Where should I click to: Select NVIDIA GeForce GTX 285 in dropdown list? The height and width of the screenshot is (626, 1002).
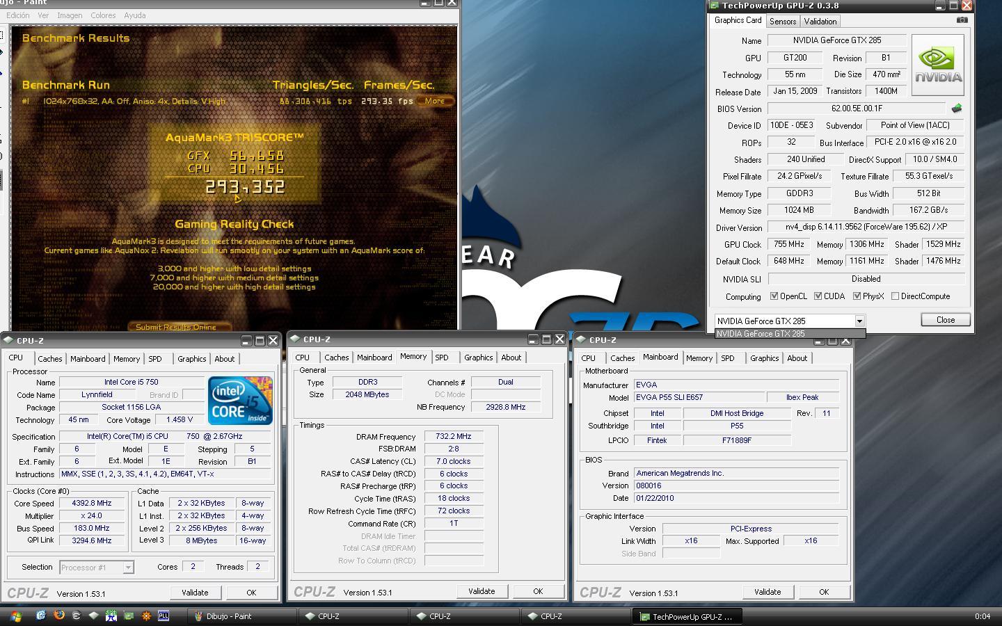click(x=790, y=334)
